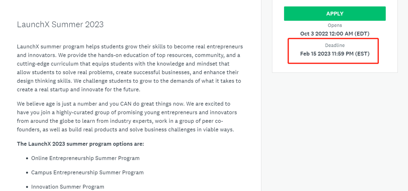Click the bullet before Online Entrepreneurship
The height and width of the screenshot is (191, 408).
coord(27,158)
